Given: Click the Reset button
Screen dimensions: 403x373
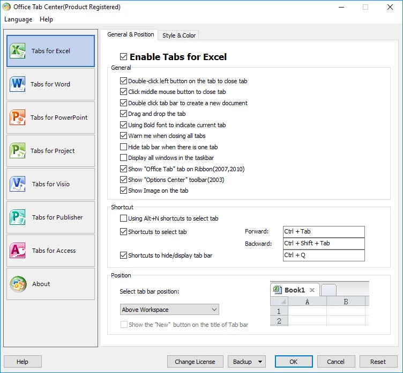Looking at the screenshot, I should (378, 362).
